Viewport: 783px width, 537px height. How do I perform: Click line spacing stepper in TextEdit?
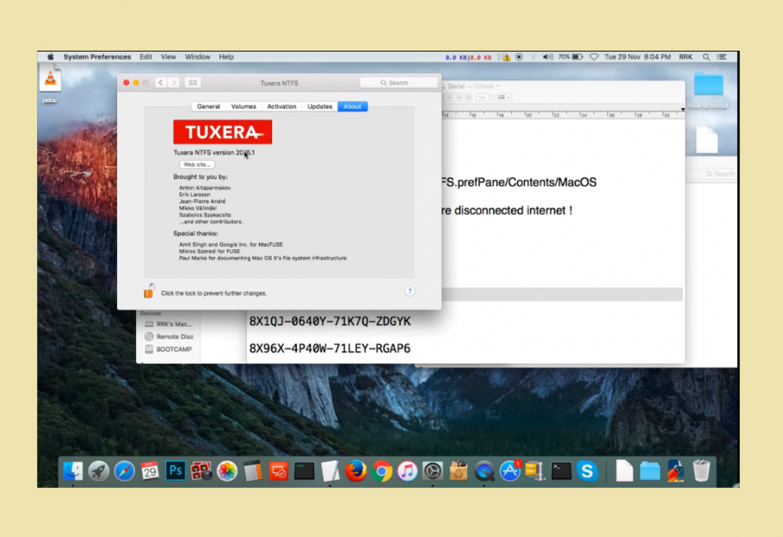coord(490,97)
